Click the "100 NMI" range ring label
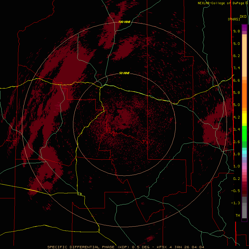This screenshot has height=249, width=249. click(x=124, y=22)
